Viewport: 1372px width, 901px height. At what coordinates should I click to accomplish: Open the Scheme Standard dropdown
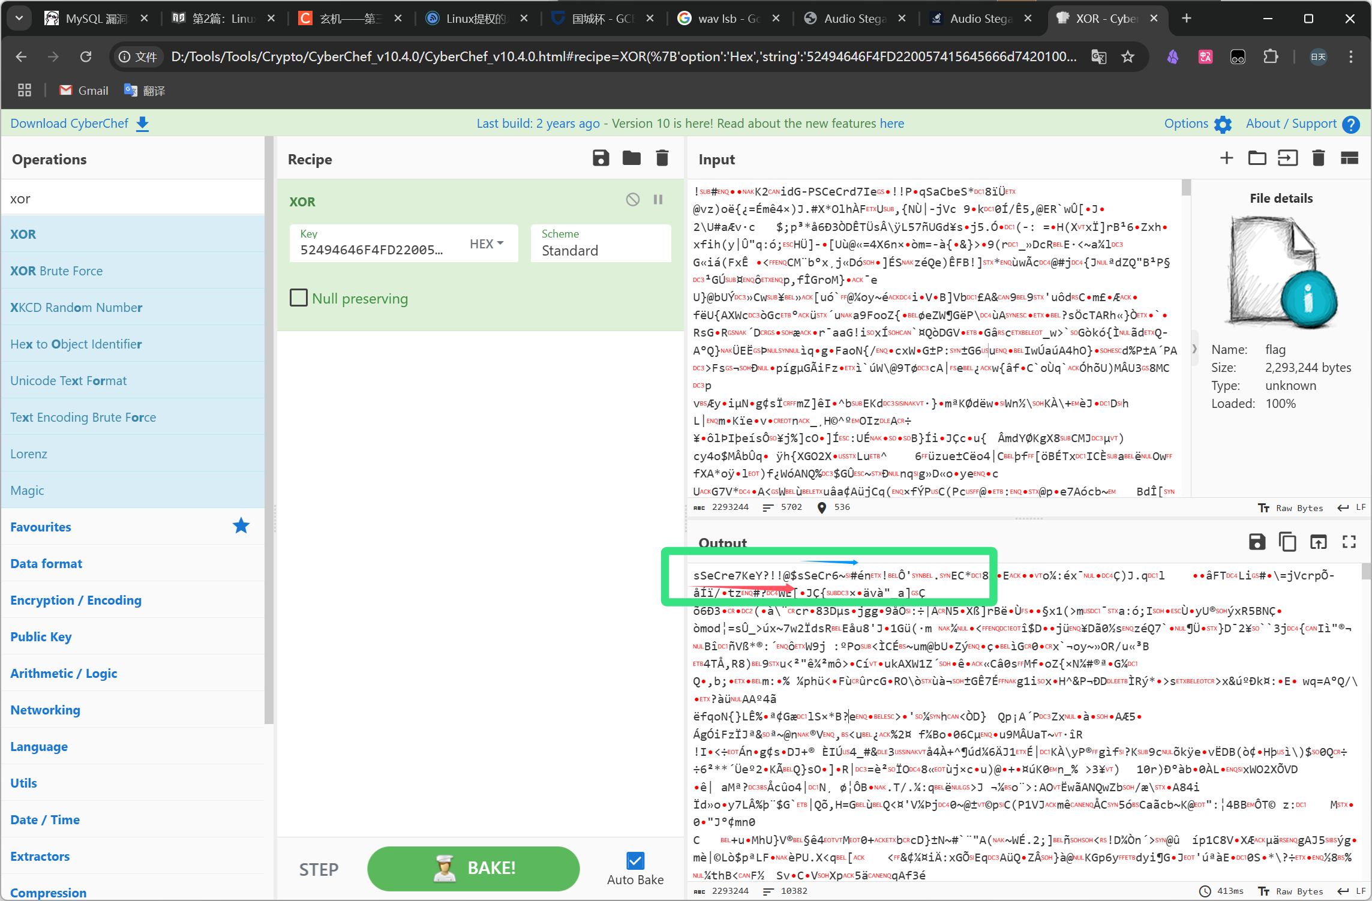coord(601,244)
